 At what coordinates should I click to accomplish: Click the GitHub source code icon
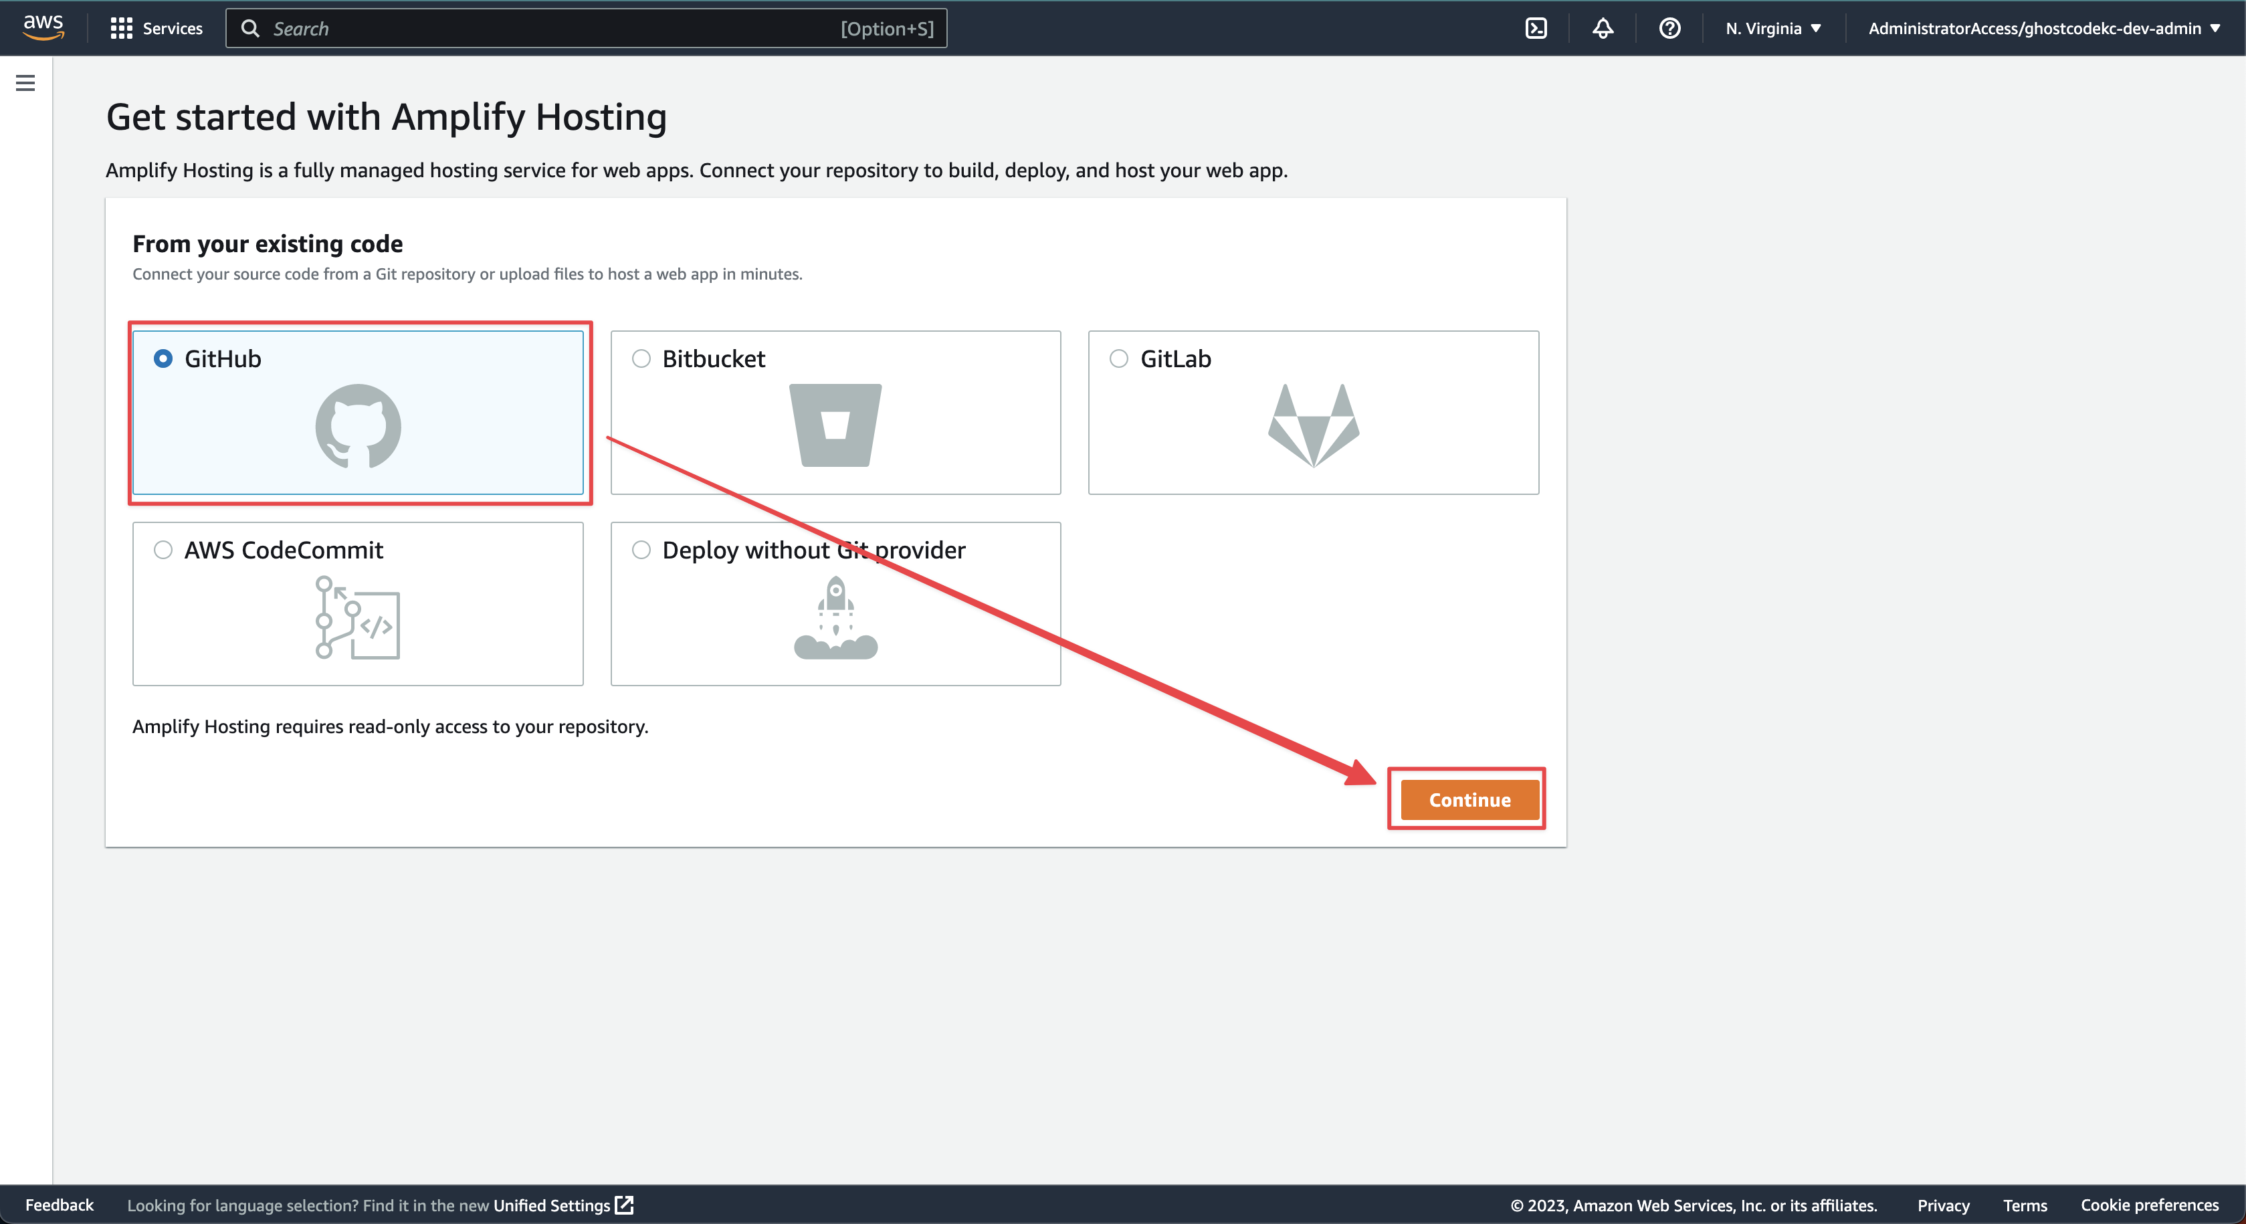tap(357, 425)
